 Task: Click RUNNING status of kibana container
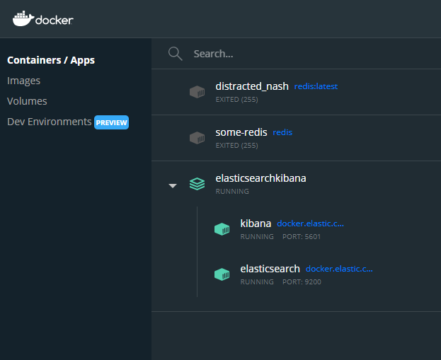(257, 237)
